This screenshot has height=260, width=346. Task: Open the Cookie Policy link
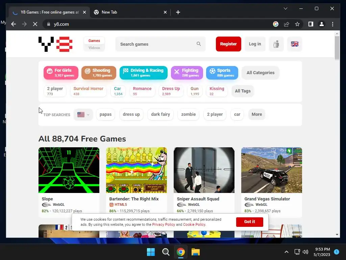194,224
